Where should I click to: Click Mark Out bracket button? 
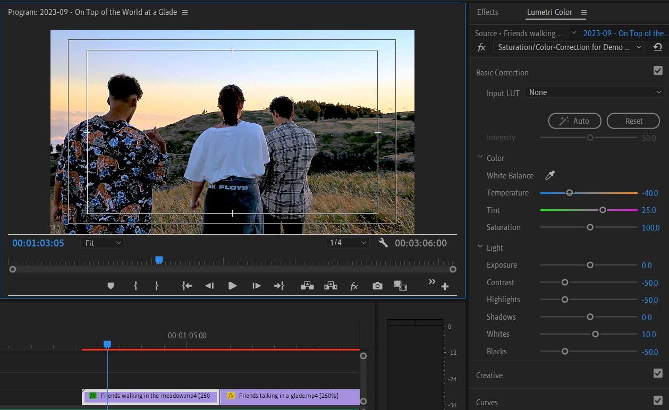coord(156,286)
